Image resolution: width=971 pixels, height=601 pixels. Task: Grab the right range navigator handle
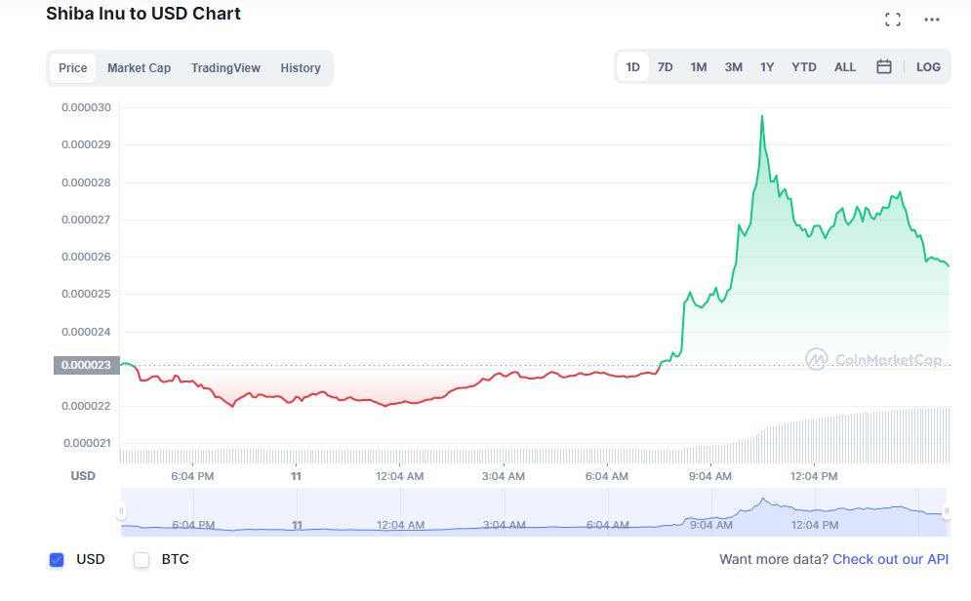click(x=946, y=510)
